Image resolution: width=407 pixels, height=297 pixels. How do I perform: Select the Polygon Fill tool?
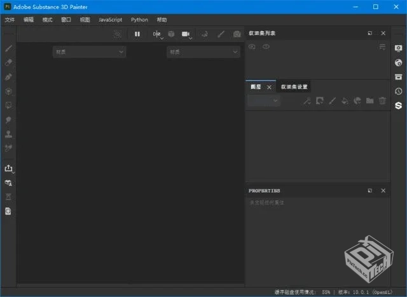tap(8, 106)
